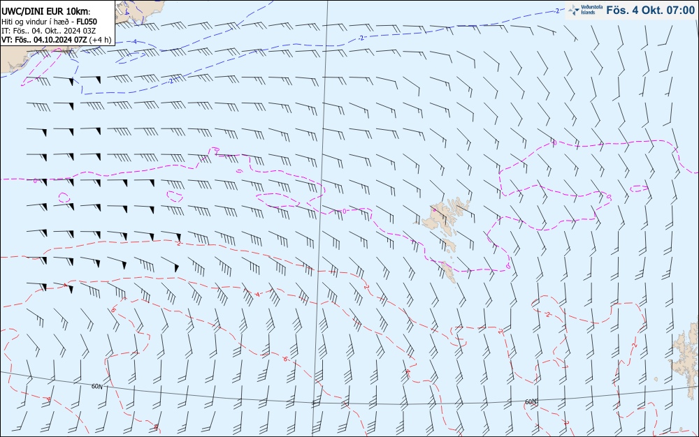Click the blue '-2' label beside the logo

coord(557,10)
